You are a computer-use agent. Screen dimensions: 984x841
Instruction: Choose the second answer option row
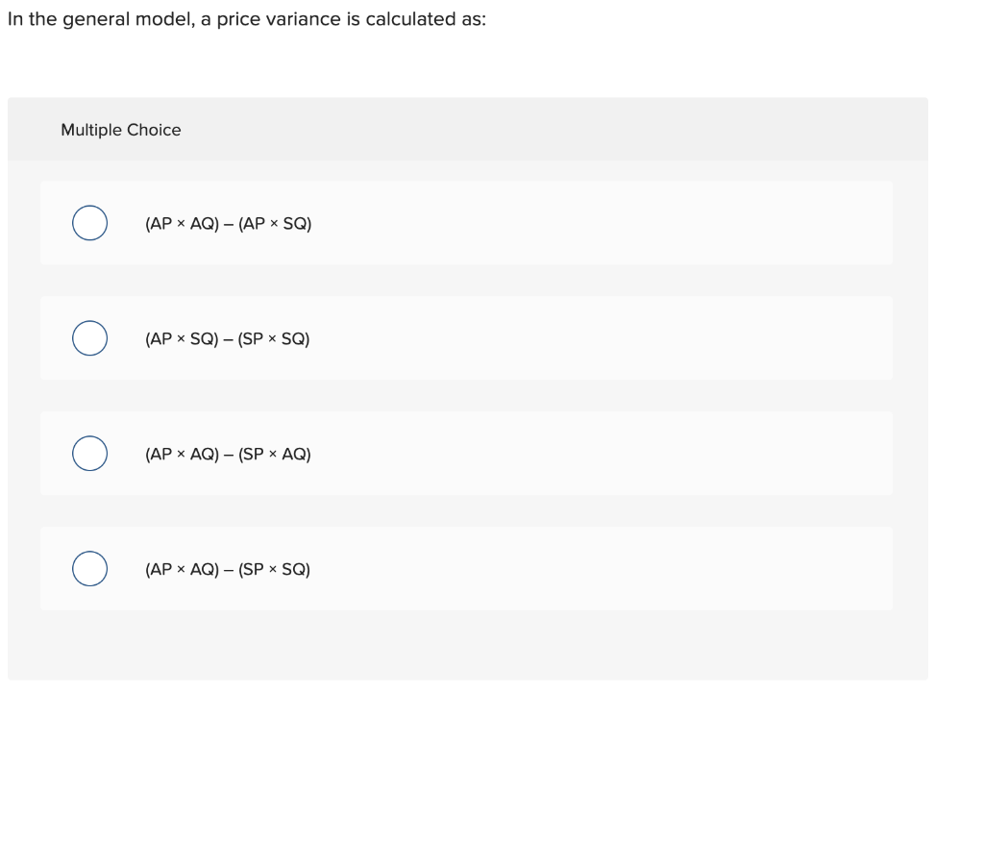466,337
